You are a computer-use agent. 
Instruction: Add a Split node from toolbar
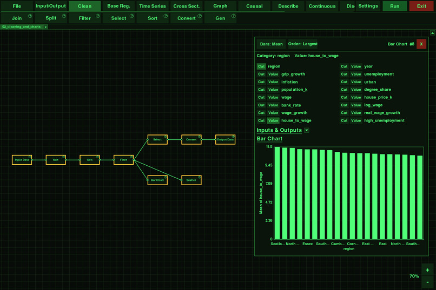(x=51, y=18)
